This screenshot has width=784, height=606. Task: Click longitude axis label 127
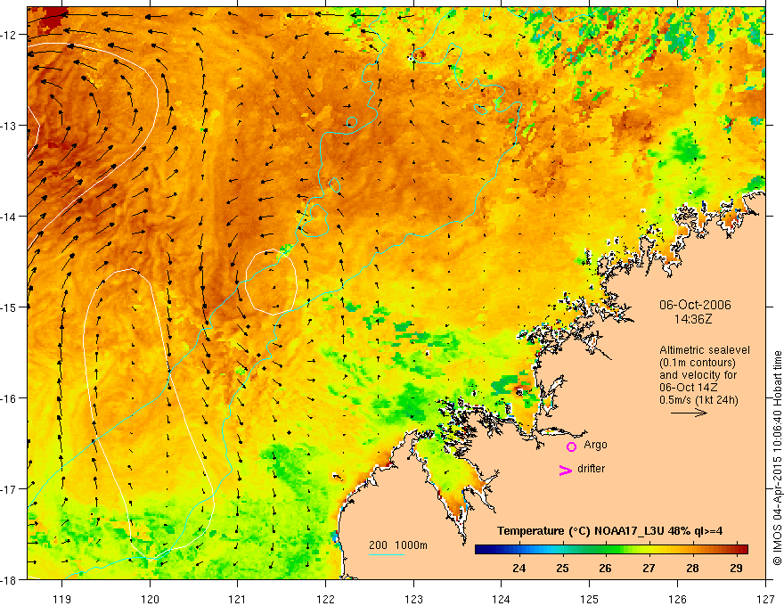(765, 599)
